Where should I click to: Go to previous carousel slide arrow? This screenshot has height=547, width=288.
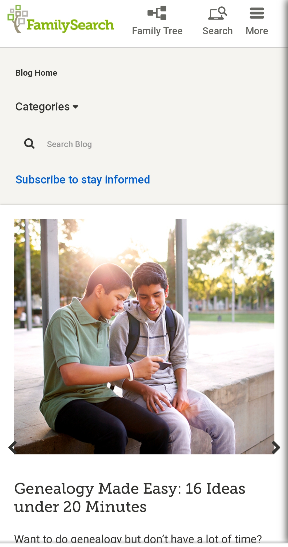[x=13, y=447]
